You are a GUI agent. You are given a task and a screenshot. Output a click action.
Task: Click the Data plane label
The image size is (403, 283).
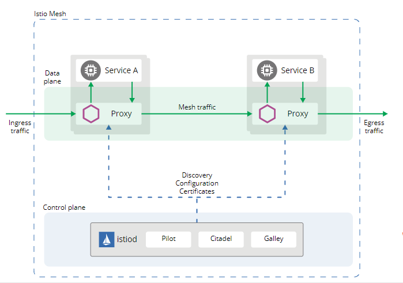[x=52, y=77]
